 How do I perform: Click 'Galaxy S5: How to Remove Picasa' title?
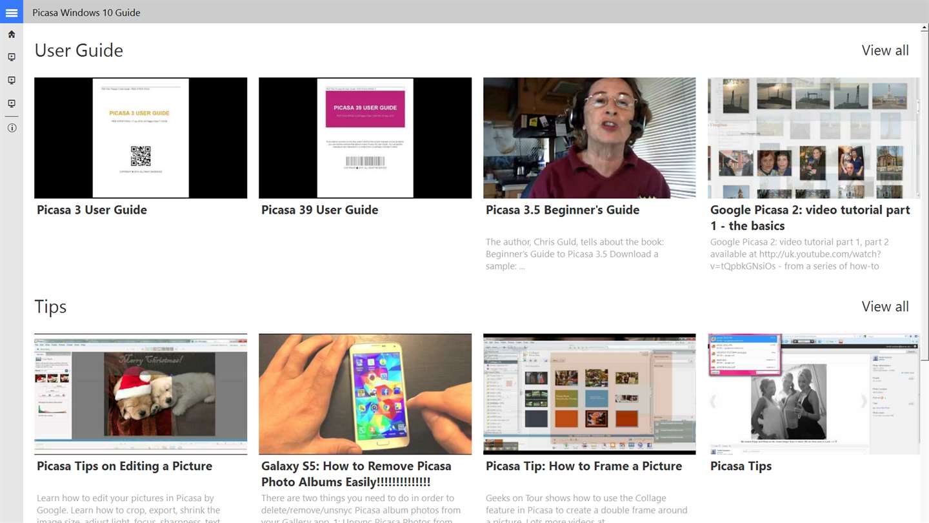[x=356, y=474]
